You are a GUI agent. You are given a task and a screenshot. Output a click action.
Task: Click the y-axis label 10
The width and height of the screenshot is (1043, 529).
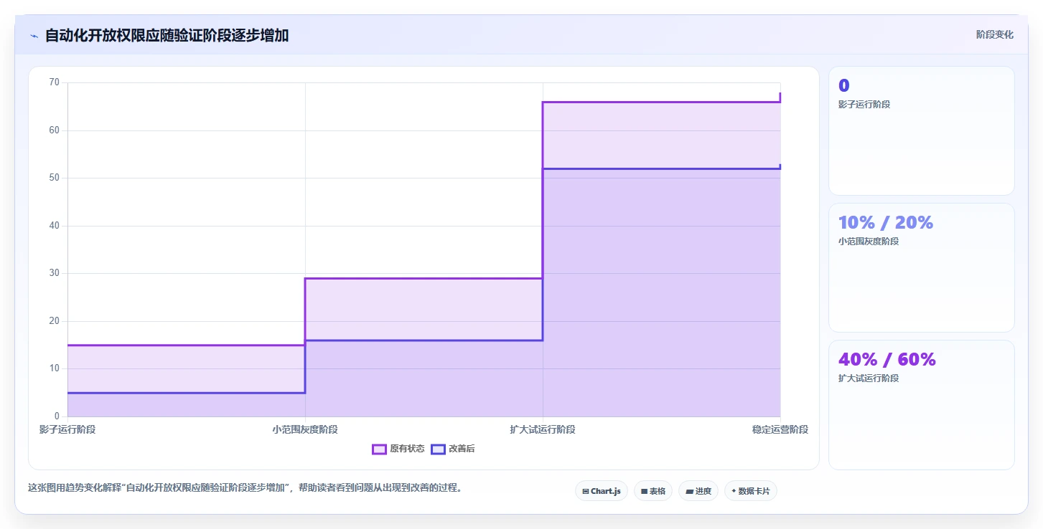pos(55,368)
